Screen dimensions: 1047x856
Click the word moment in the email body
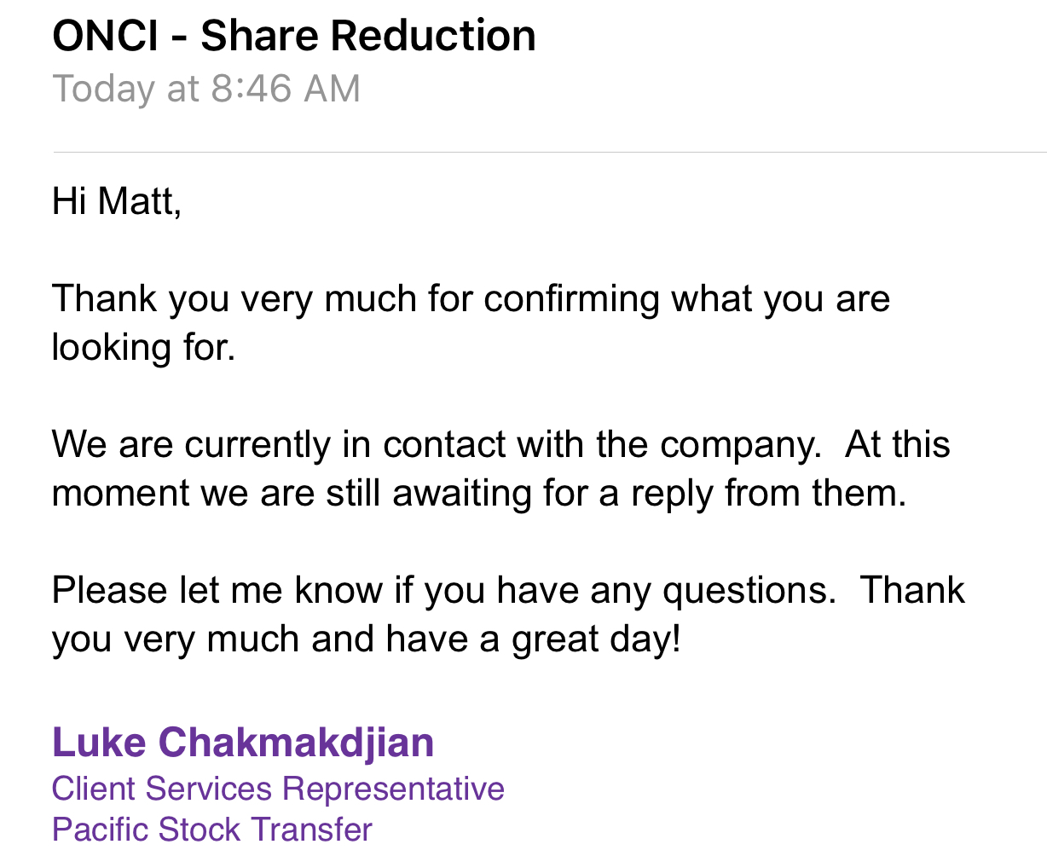pos(120,494)
